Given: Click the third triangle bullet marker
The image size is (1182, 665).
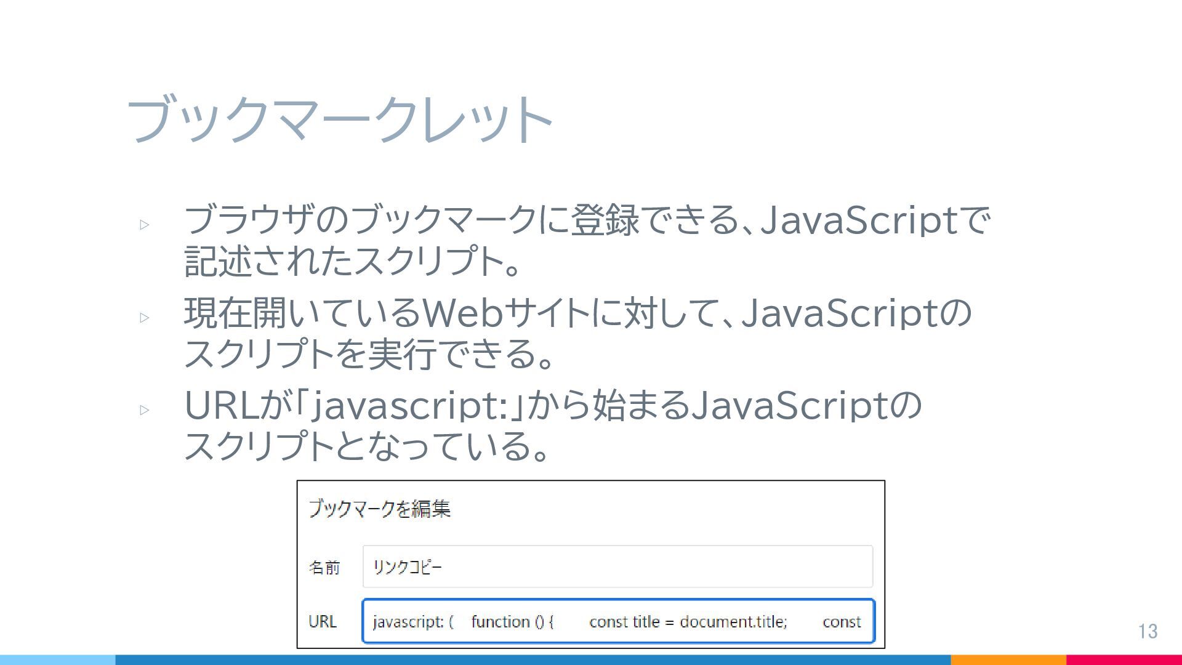Looking at the screenshot, I should point(145,410).
